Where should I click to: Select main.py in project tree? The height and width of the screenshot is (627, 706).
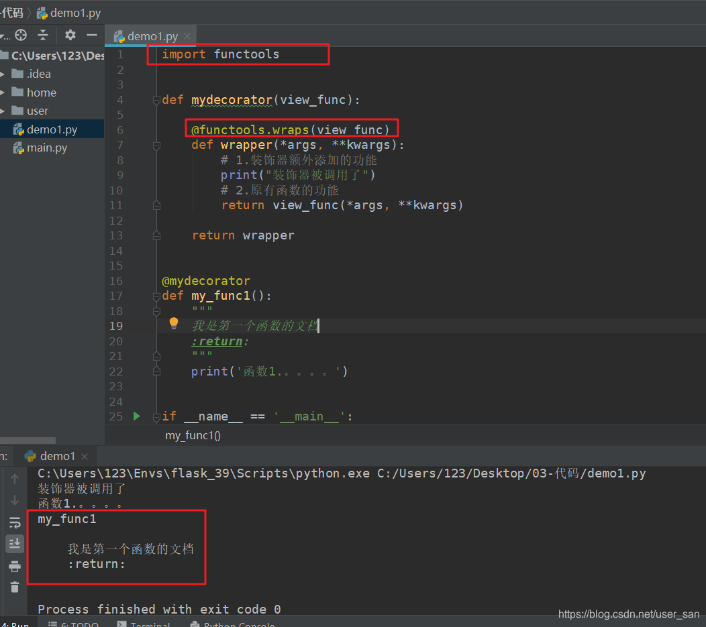(47, 148)
